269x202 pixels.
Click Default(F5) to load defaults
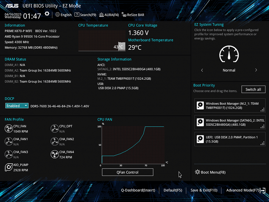click(x=173, y=190)
